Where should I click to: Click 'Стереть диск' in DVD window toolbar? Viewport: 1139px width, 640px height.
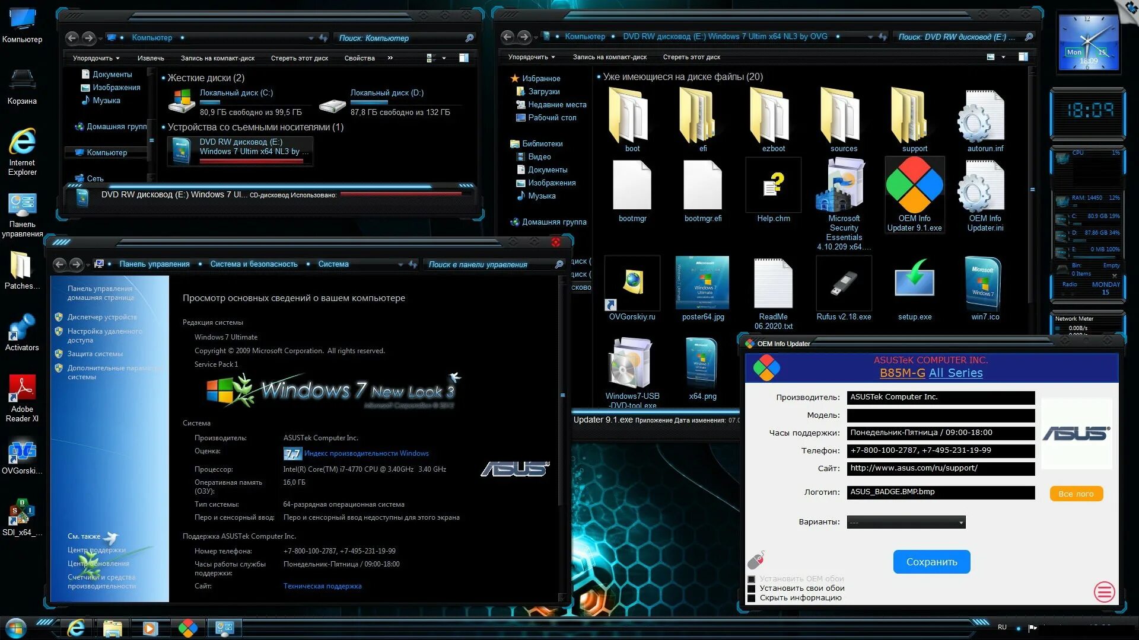click(x=691, y=57)
